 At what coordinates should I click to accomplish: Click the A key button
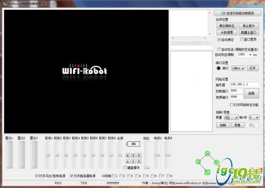(128, 161)
